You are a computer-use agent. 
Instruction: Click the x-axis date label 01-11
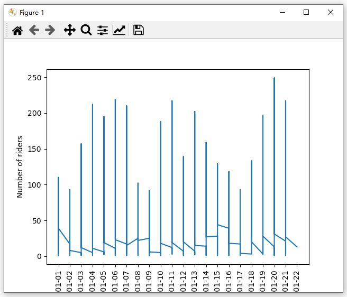(x=172, y=281)
